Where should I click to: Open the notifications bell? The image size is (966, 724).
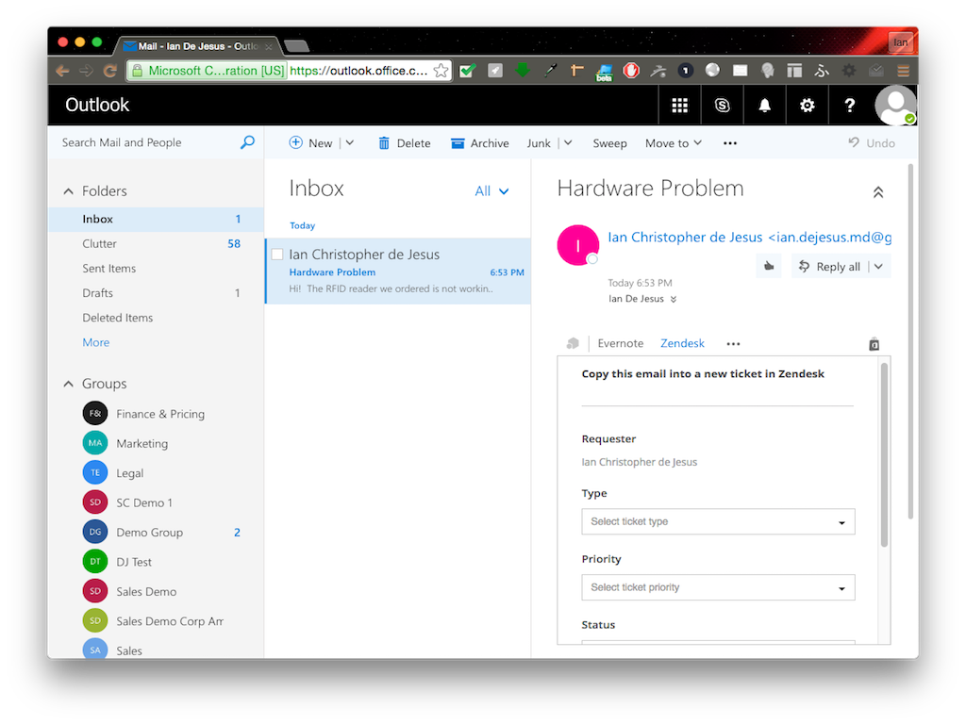(764, 105)
